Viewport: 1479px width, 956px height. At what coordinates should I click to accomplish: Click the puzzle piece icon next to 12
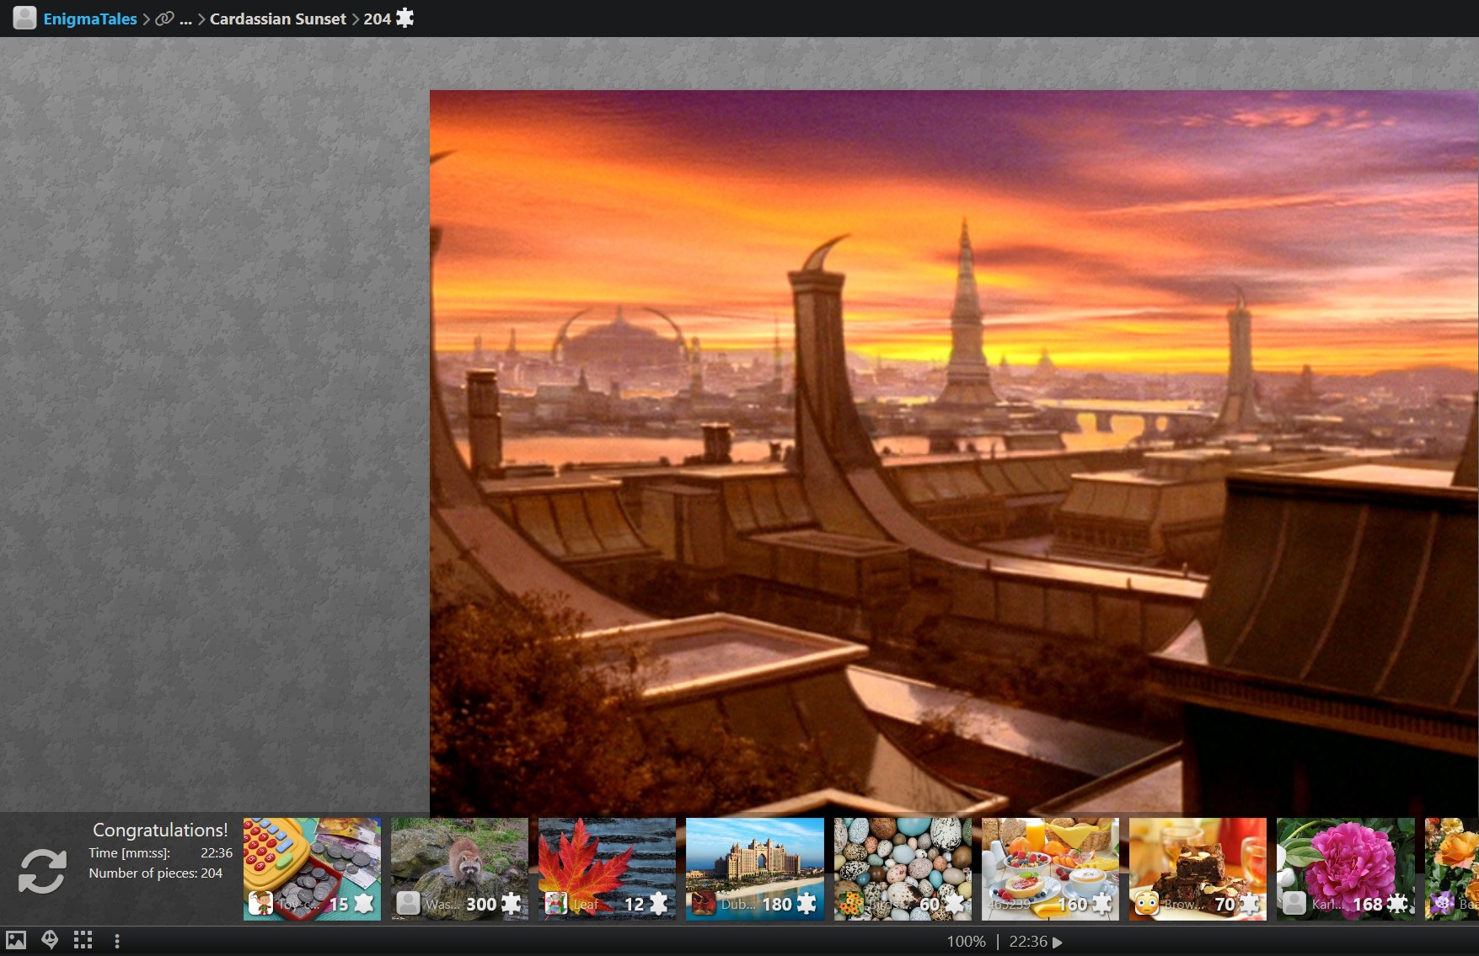click(659, 904)
